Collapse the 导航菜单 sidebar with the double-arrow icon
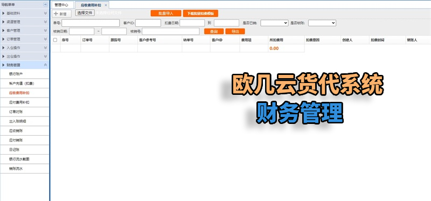The height and width of the screenshot is (201, 431). 45,4
